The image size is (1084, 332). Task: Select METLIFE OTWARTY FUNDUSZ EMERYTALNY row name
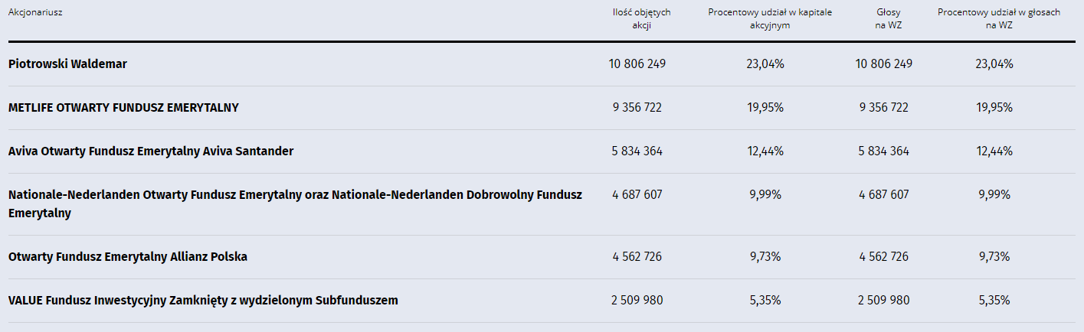(x=123, y=108)
